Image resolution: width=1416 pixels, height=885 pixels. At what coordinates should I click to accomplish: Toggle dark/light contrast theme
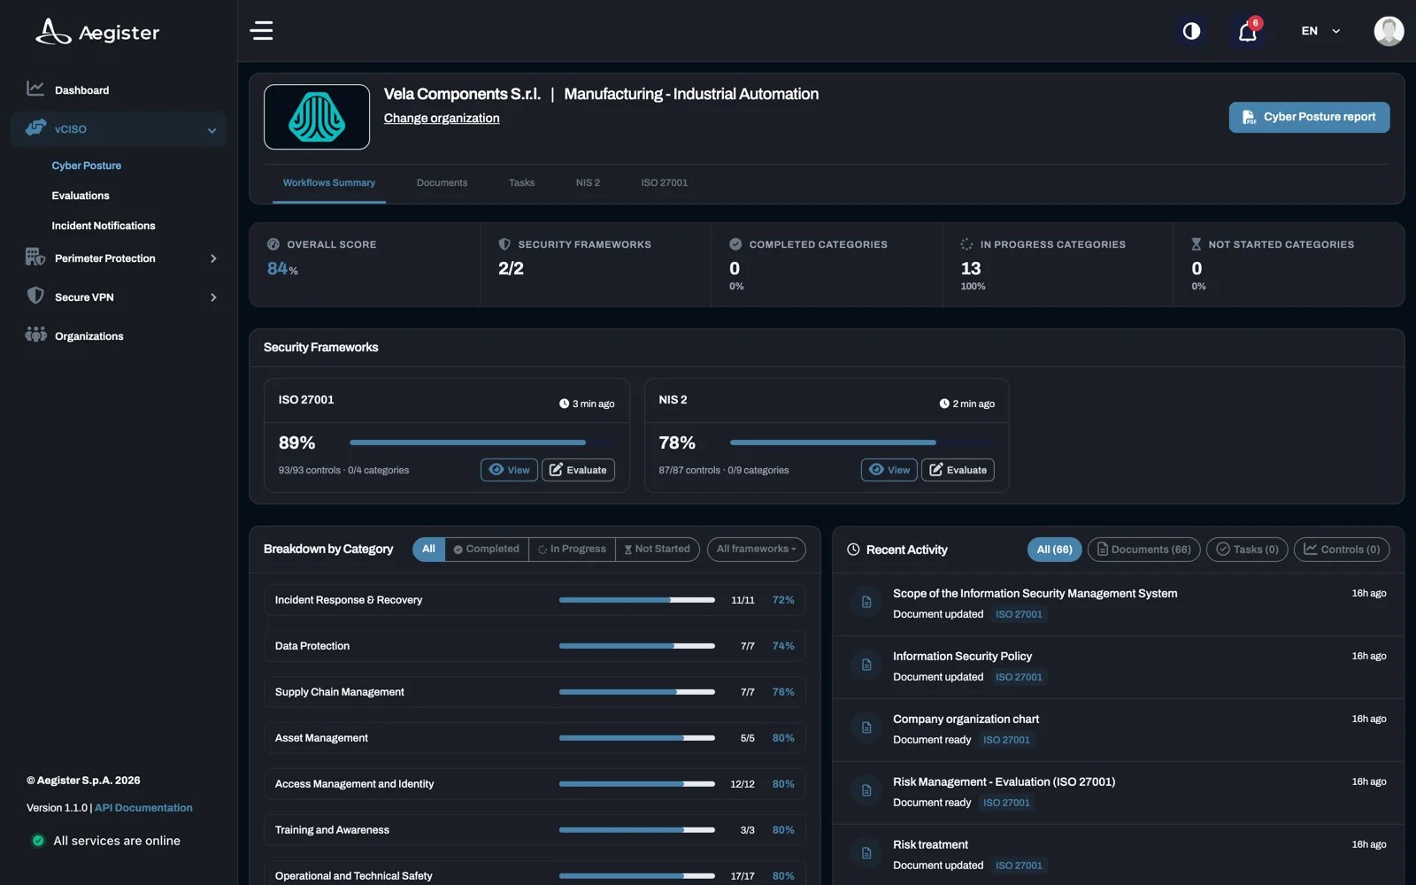point(1191,31)
